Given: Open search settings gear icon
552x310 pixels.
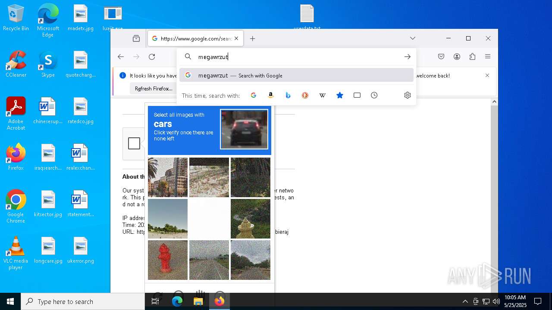Looking at the screenshot, I should pyautogui.click(x=408, y=95).
